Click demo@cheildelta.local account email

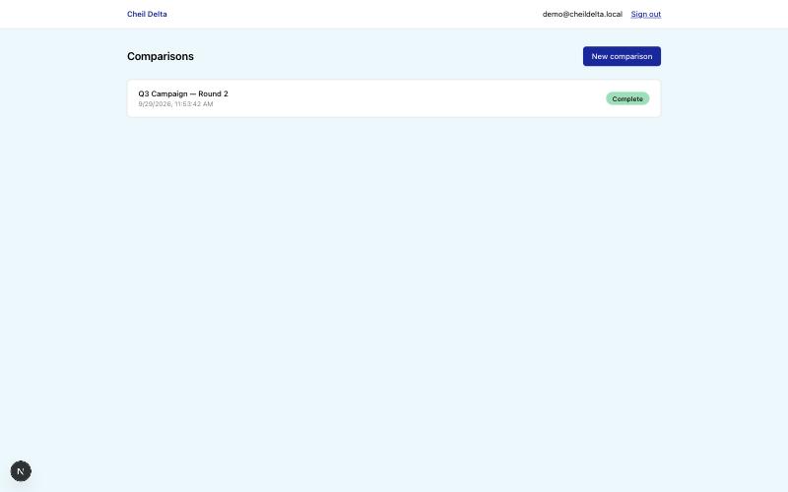pos(582,14)
